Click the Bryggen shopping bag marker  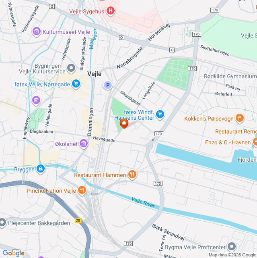(x=41, y=169)
